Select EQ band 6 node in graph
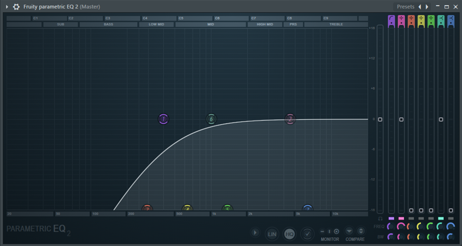This screenshot has height=246, width=462. tap(211, 119)
